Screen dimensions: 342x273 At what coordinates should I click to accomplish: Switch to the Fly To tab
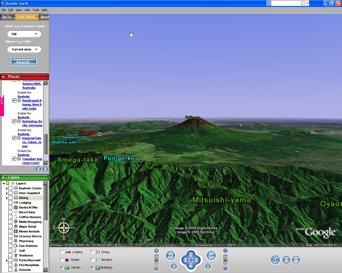[x=7, y=17]
